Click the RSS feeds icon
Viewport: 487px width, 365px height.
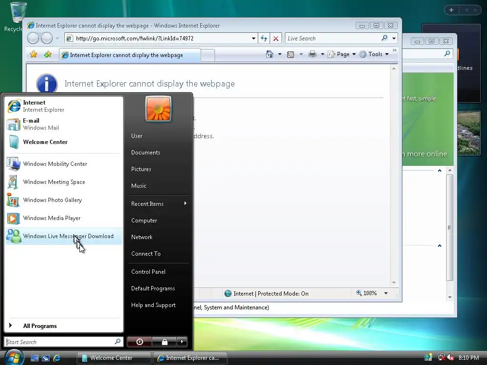coord(291,55)
